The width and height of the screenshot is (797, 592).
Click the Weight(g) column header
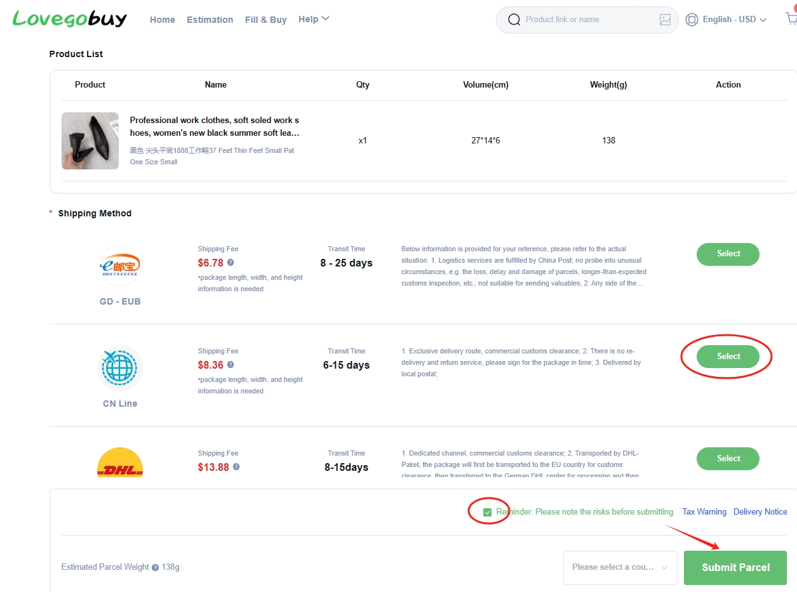tap(608, 84)
